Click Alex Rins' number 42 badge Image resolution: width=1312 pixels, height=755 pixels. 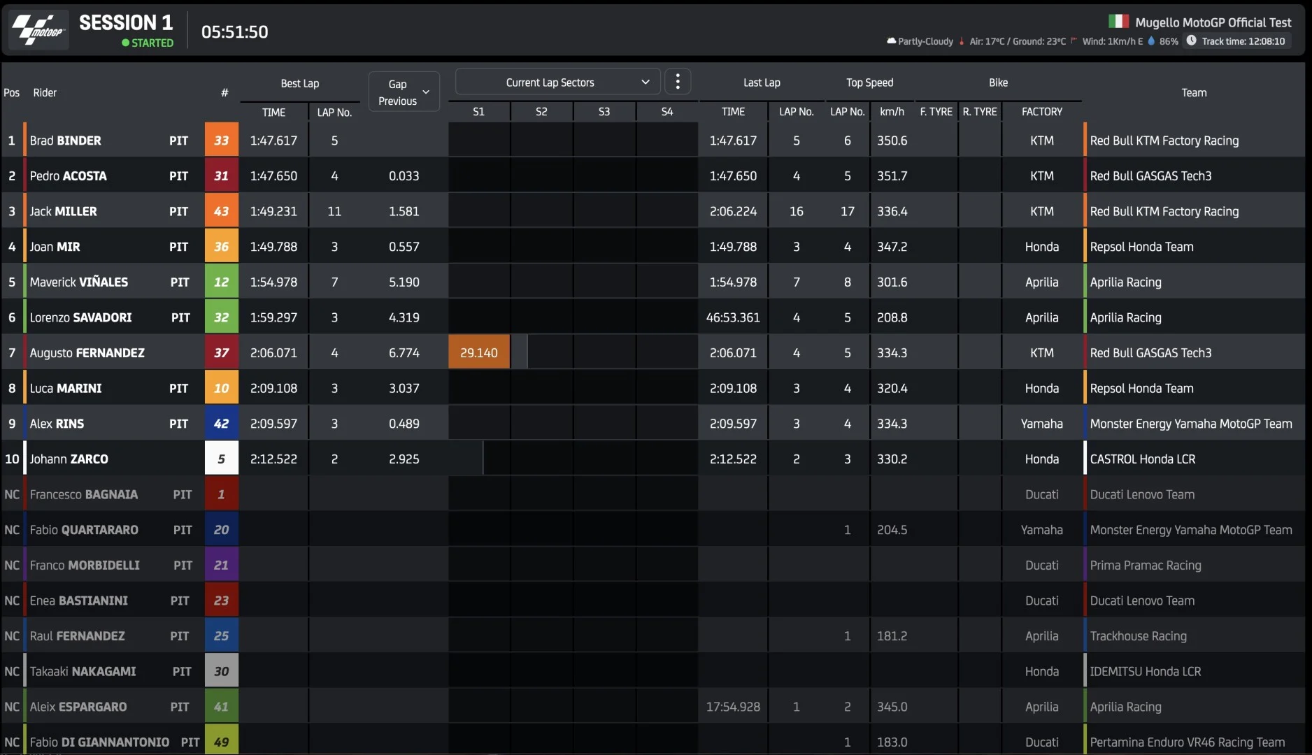(x=221, y=424)
